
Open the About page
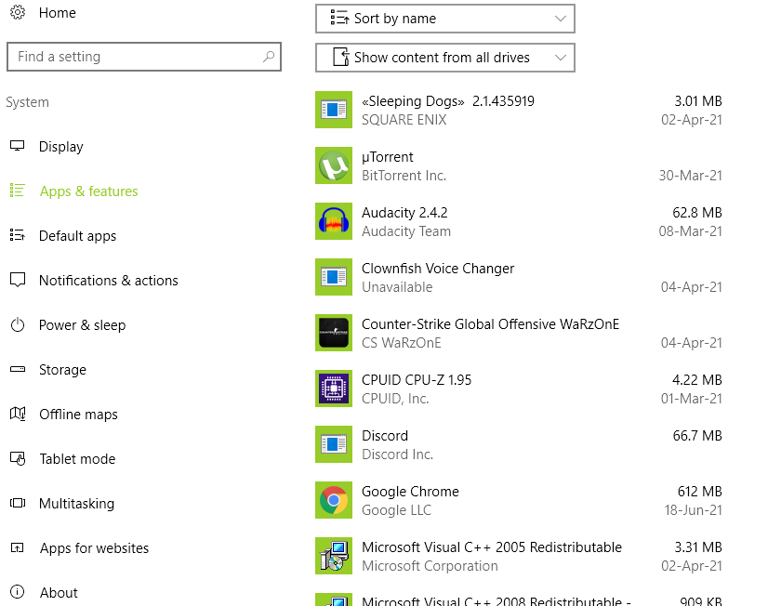59,593
